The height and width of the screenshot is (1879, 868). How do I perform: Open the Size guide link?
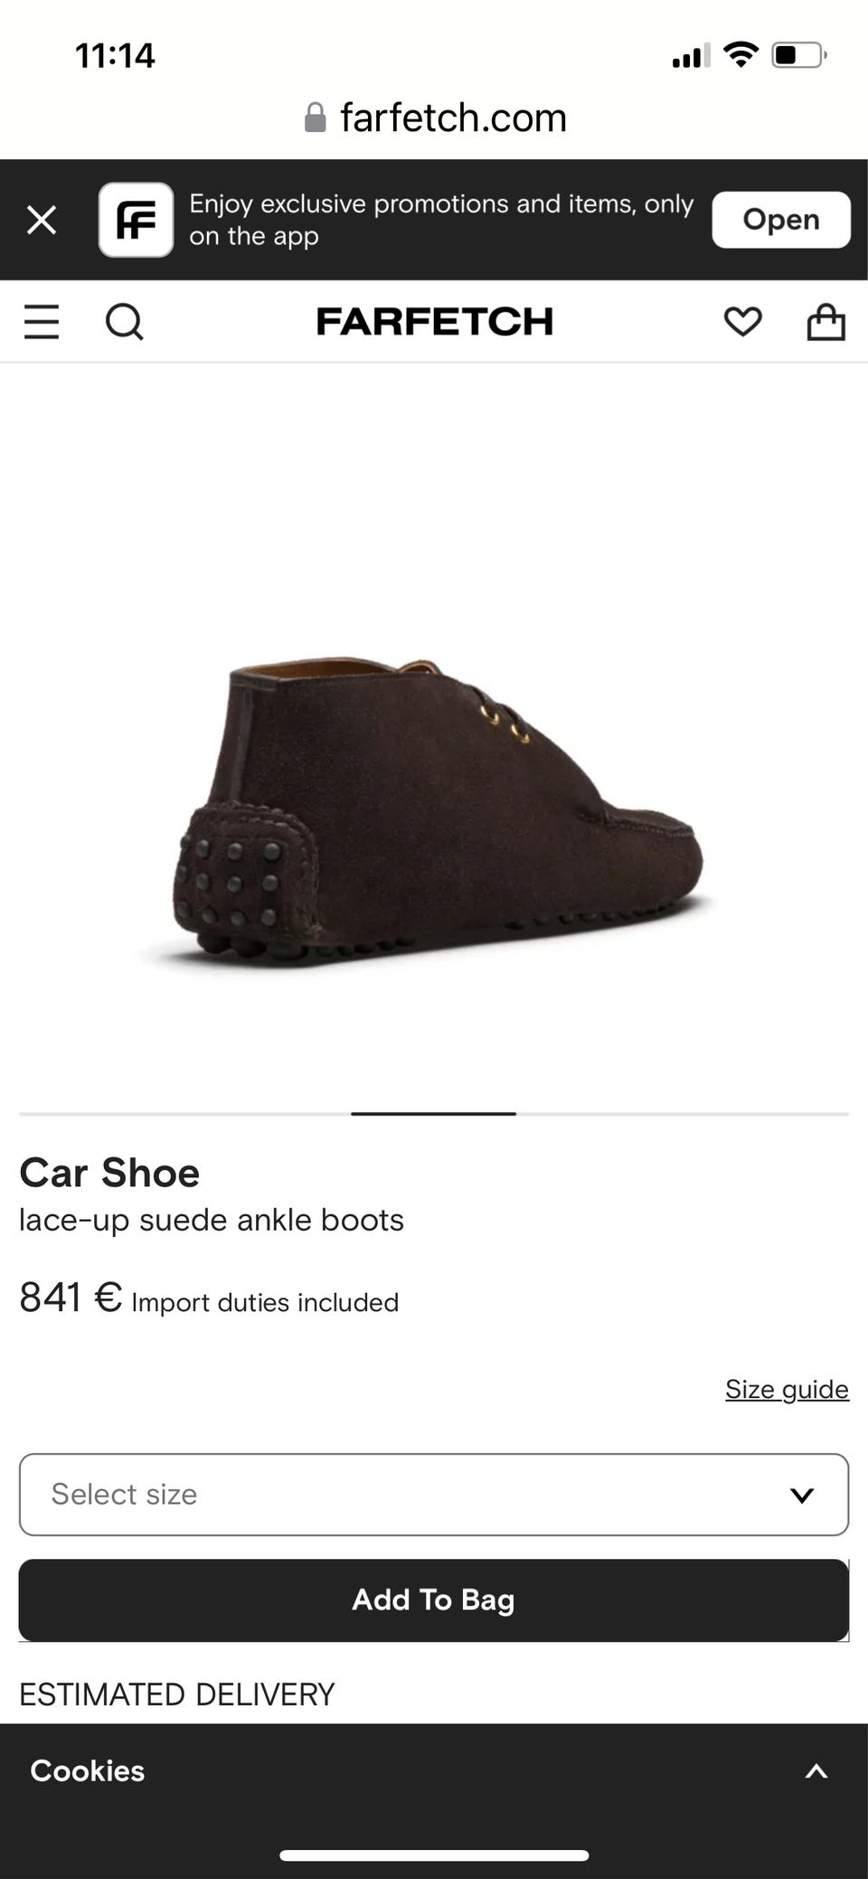787,1389
